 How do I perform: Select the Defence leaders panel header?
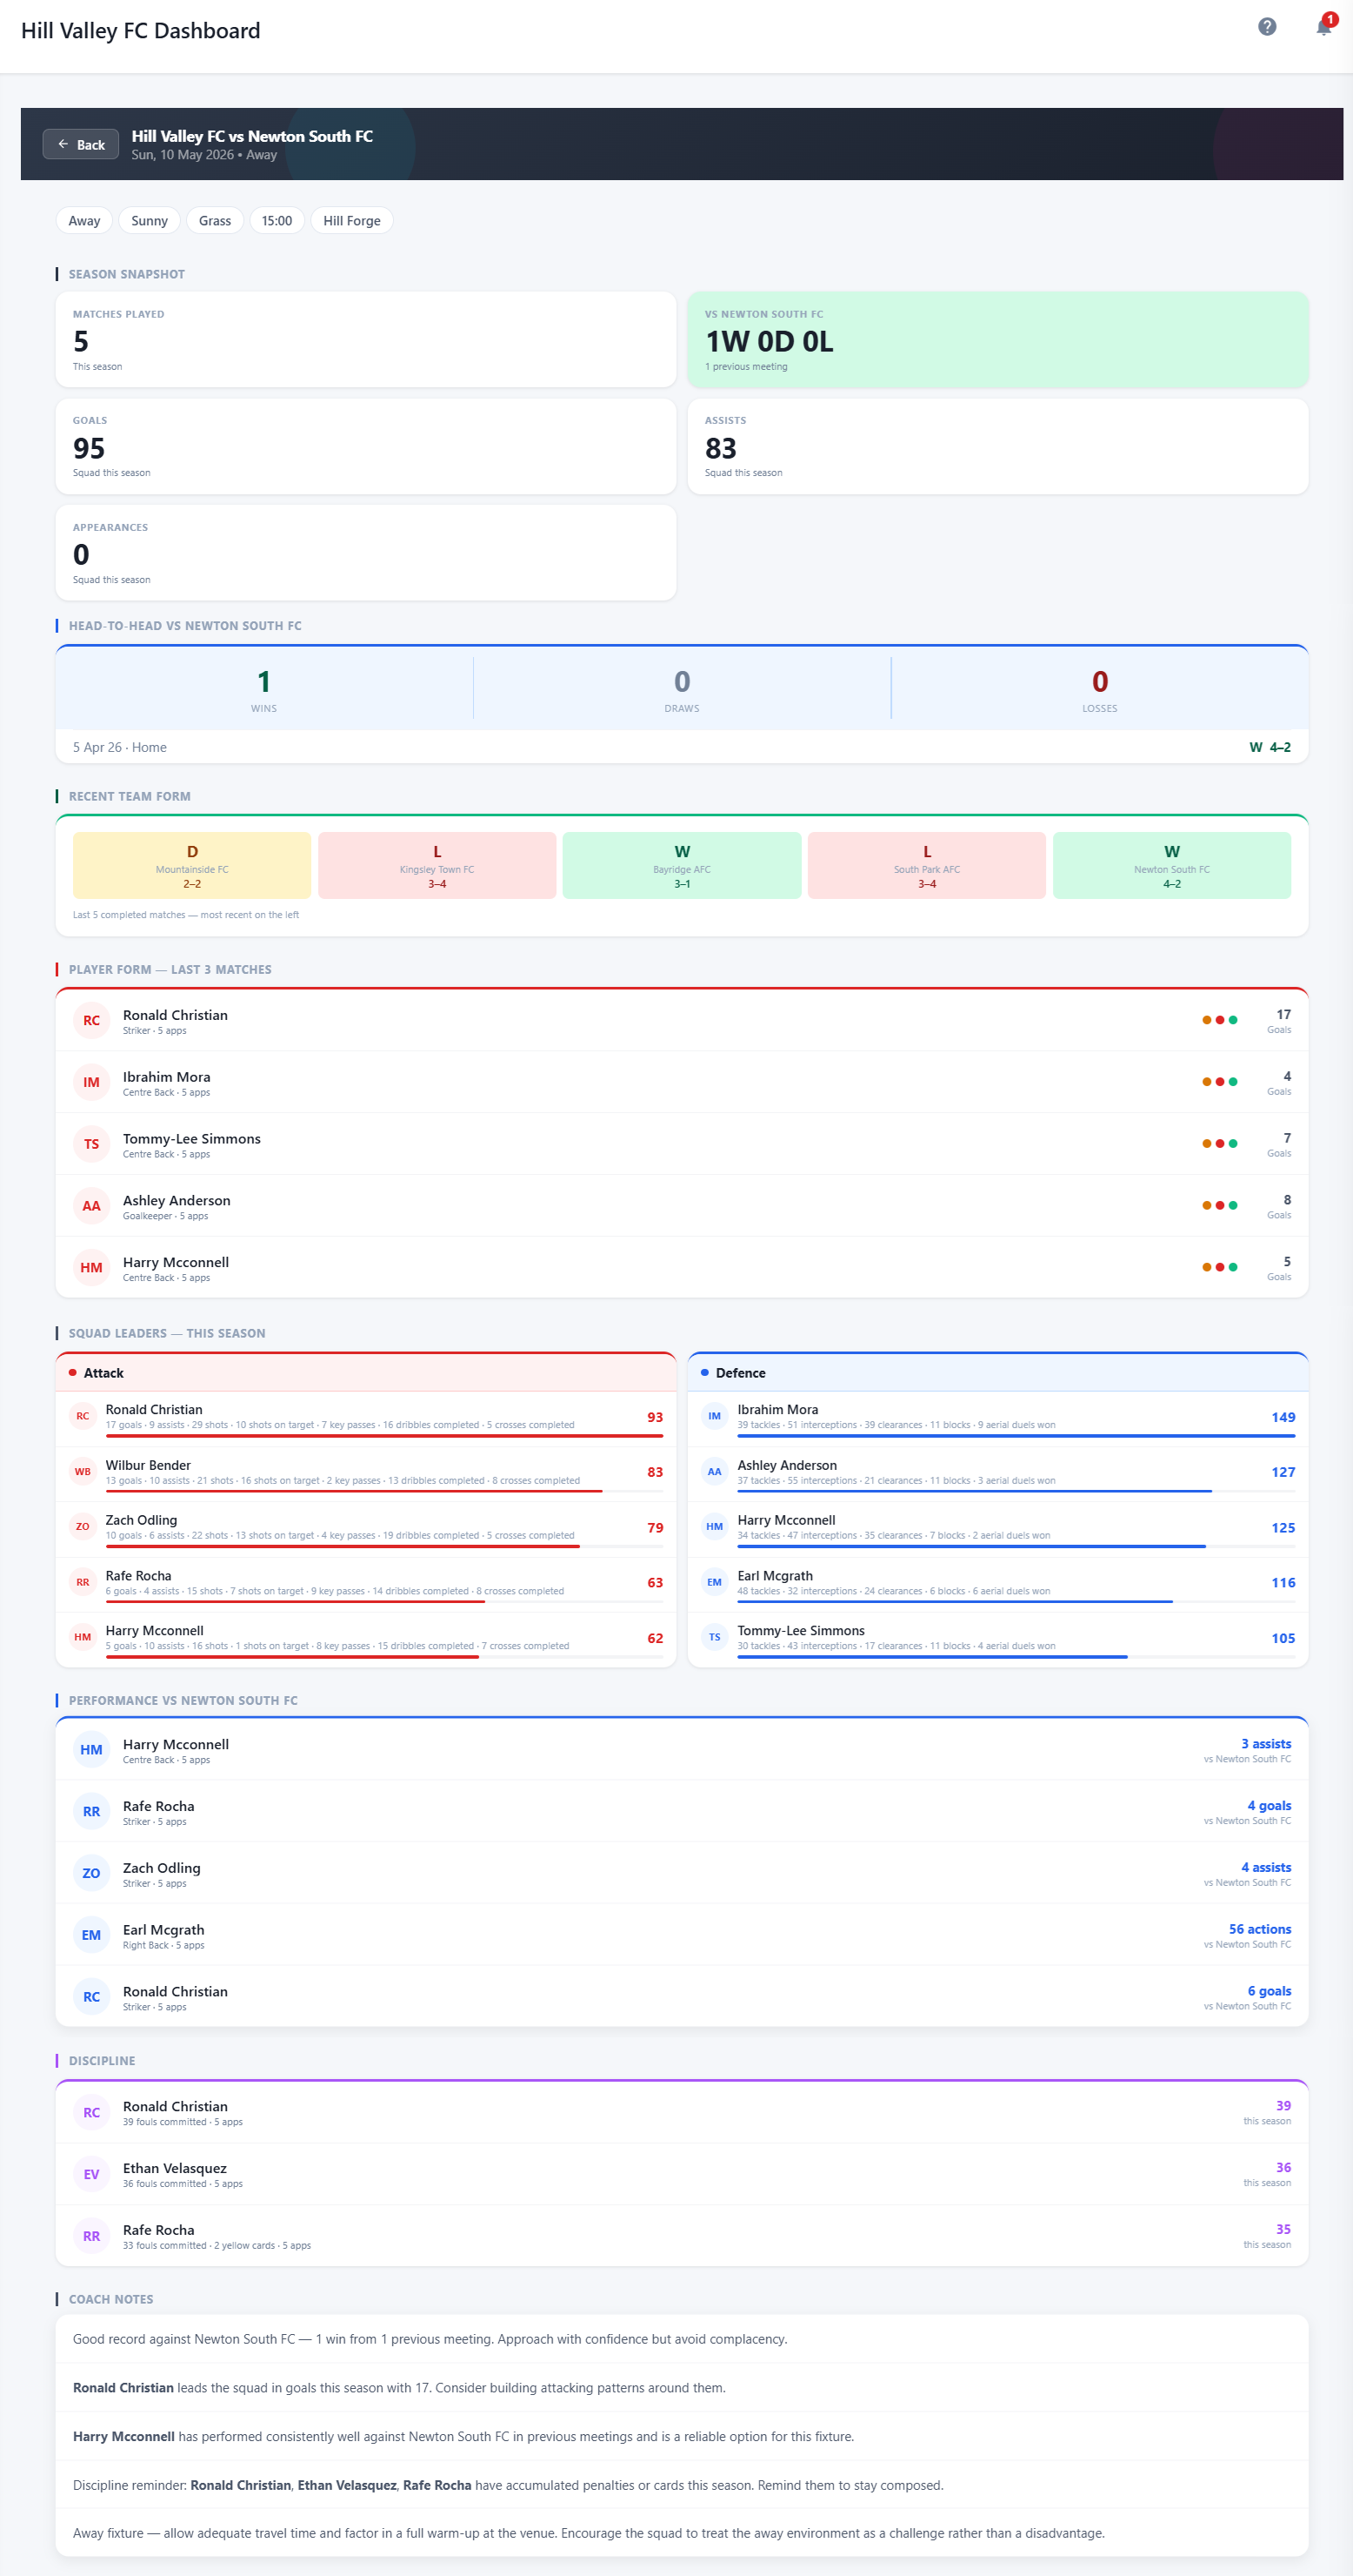[x=997, y=1373]
